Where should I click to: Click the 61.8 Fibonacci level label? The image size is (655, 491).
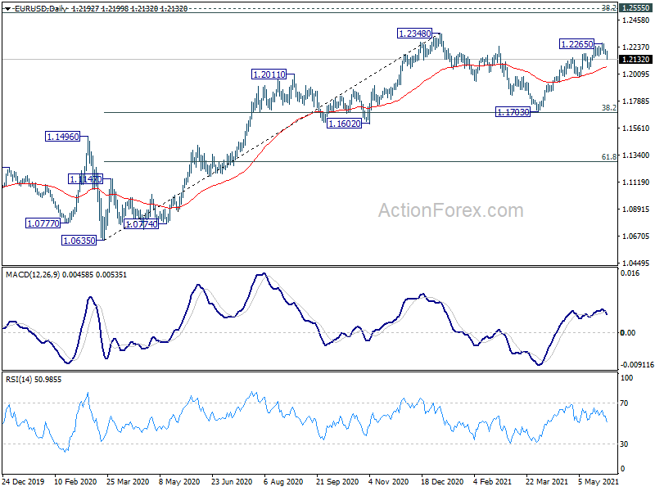608,156
